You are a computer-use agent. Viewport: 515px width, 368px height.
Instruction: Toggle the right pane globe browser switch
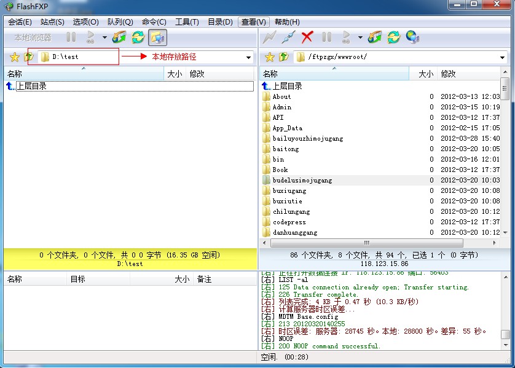[x=412, y=37]
